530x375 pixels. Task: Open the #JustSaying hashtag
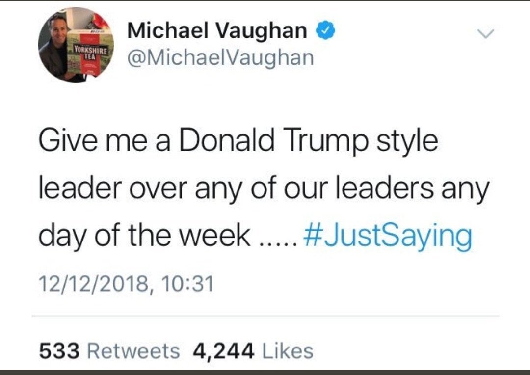pos(388,237)
